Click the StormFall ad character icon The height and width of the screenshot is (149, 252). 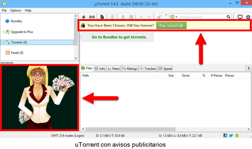tap(83, 25)
